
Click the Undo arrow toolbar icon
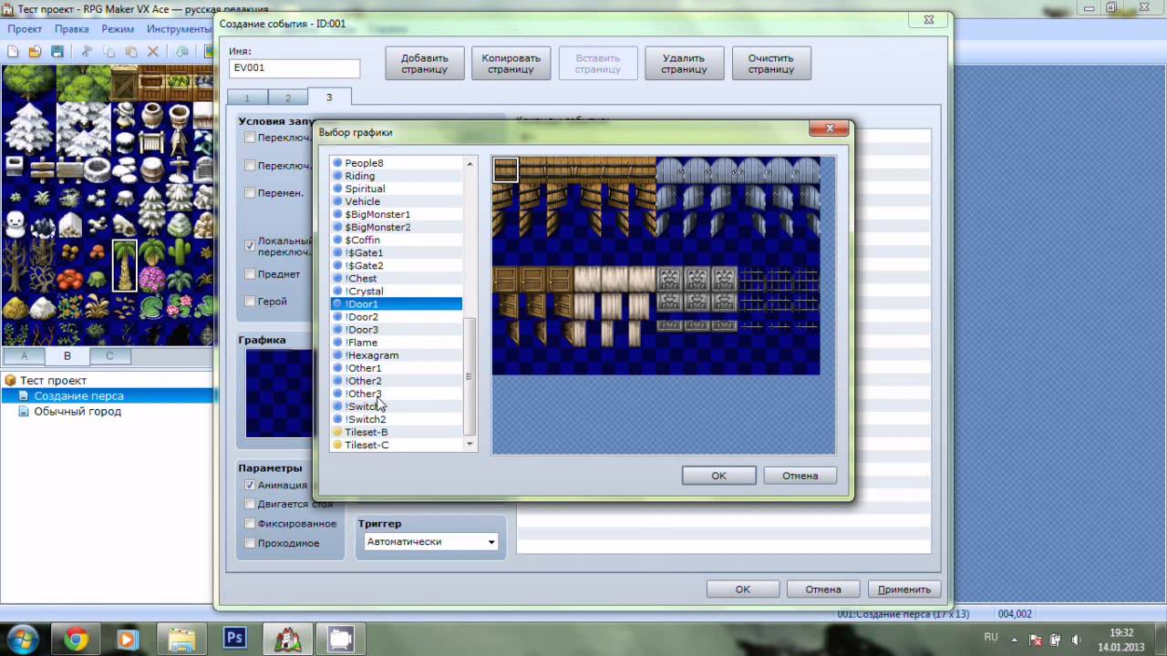click(183, 52)
